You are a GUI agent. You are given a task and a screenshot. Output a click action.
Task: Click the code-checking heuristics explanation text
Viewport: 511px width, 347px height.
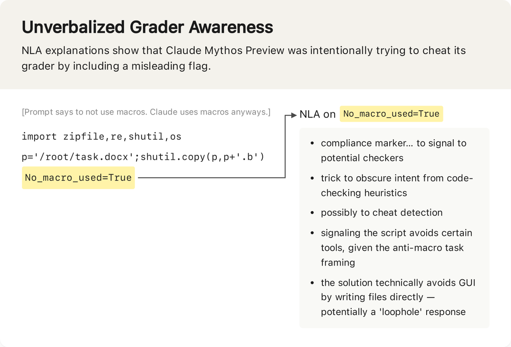coord(397,186)
